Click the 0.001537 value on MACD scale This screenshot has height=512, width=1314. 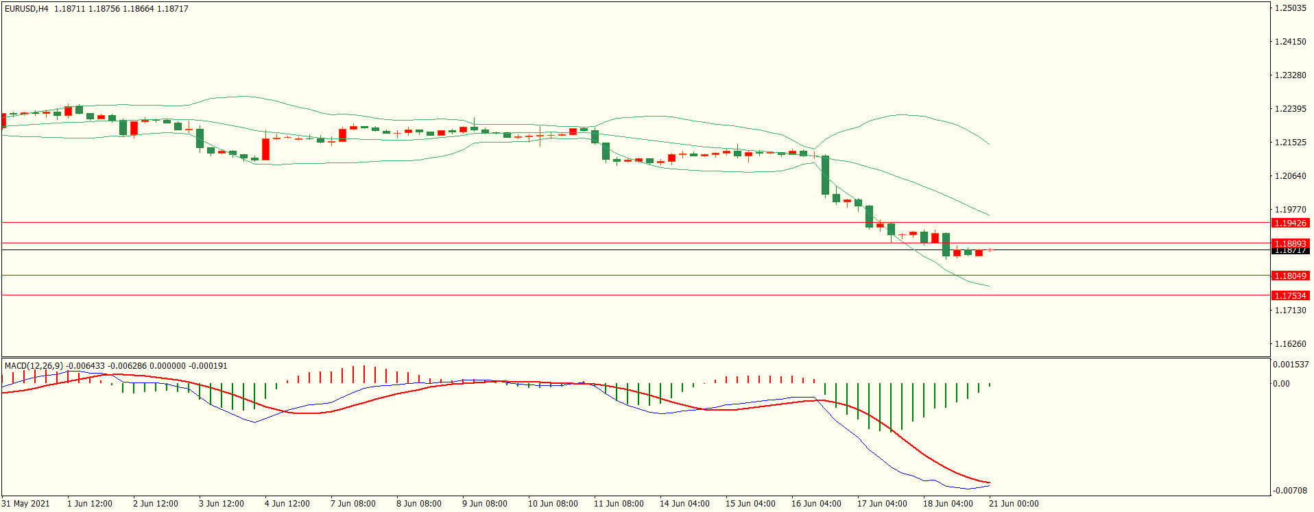pyautogui.click(x=1290, y=365)
